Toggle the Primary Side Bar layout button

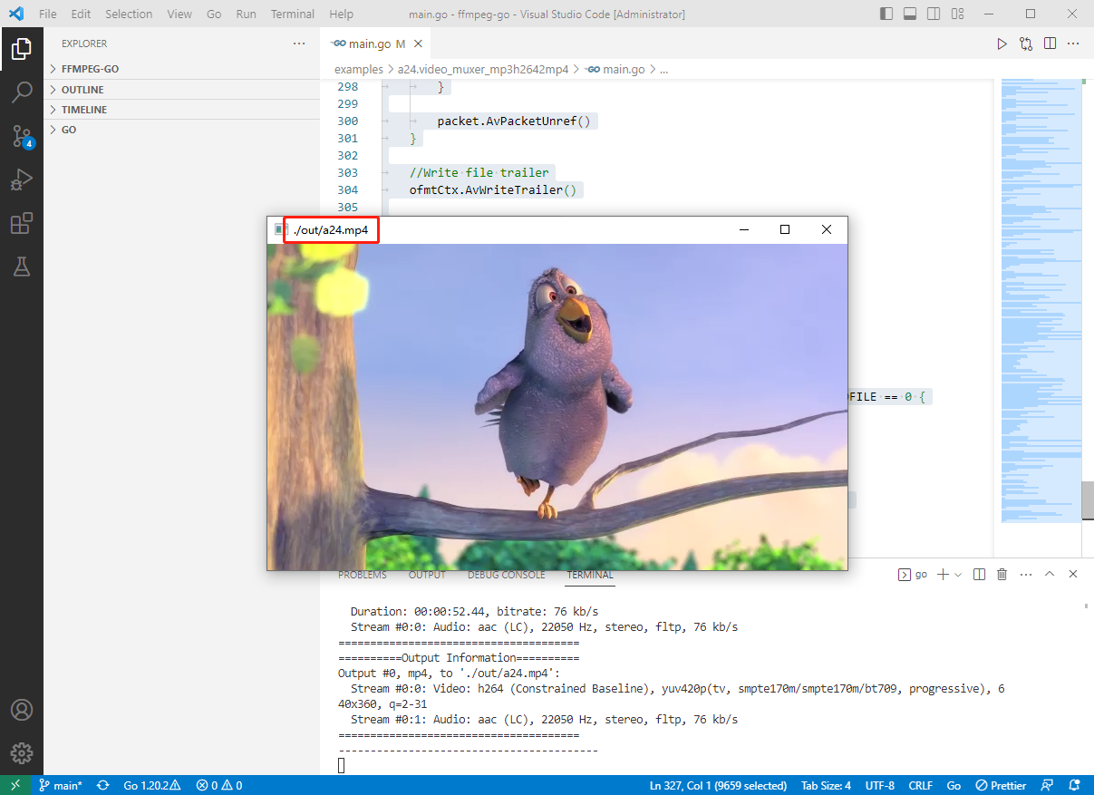click(886, 14)
